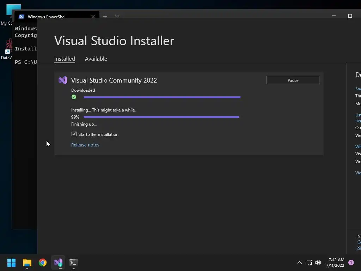
Task: Click the 'Finishing up...' status text
Action: (x=84, y=124)
